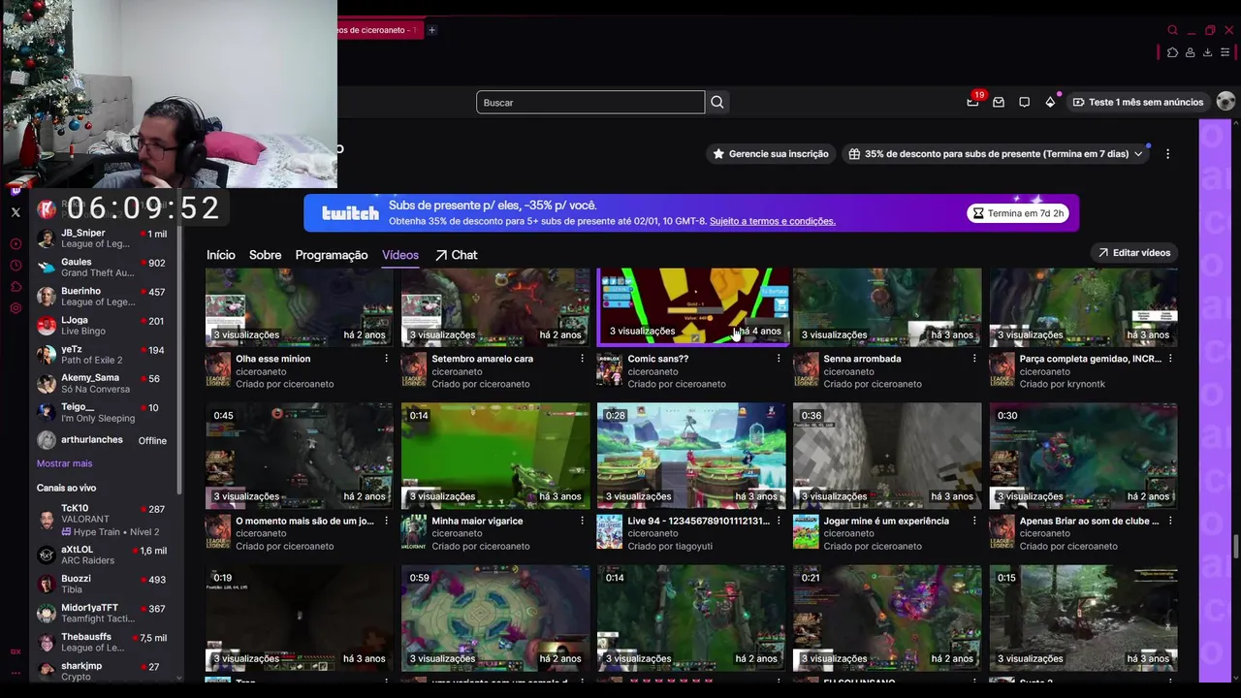Open Buerinho channel in sidebar
The image size is (1241, 698).
click(102, 297)
